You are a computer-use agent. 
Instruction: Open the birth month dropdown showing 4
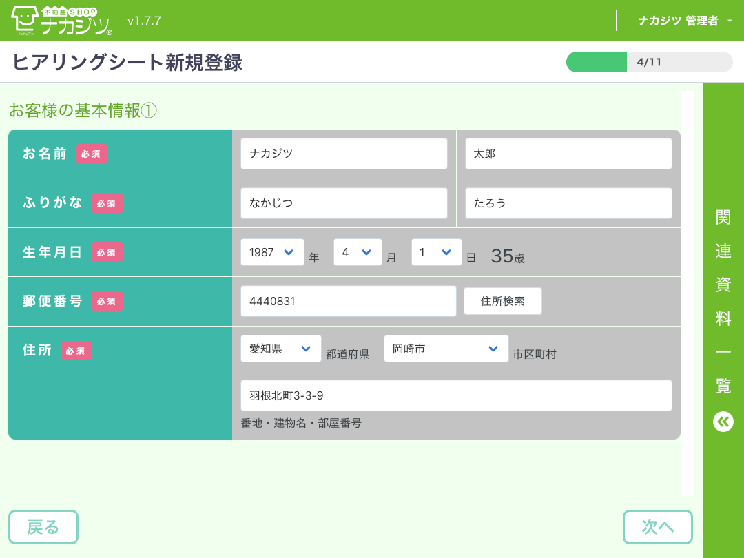[x=358, y=252]
